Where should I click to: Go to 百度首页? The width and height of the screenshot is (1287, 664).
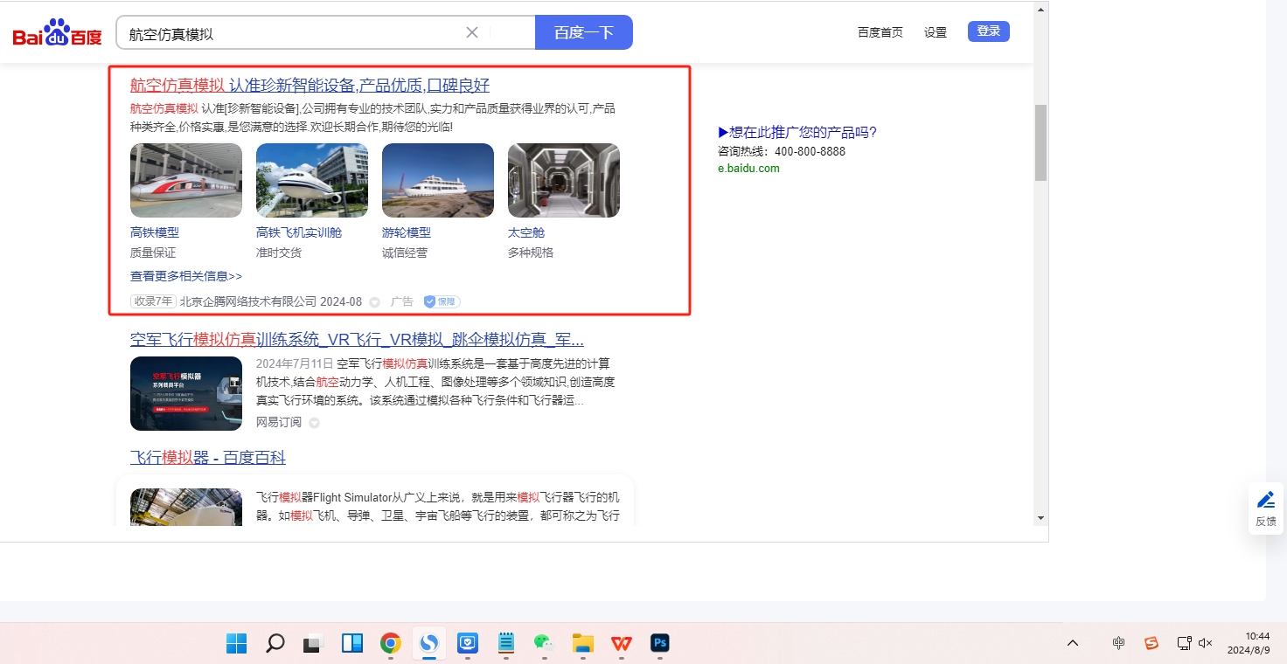point(880,32)
